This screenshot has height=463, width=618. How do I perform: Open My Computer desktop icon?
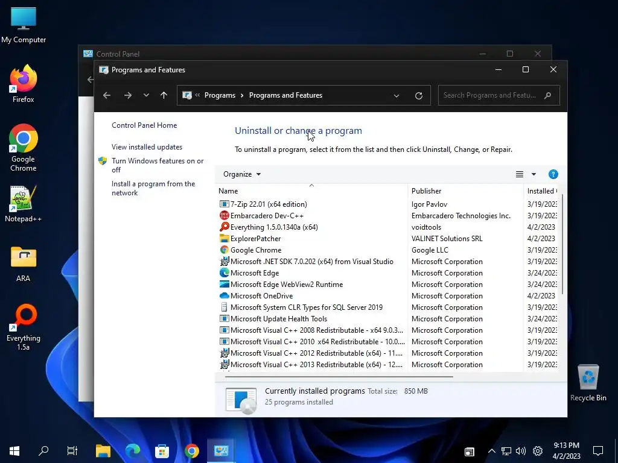pyautogui.click(x=24, y=25)
